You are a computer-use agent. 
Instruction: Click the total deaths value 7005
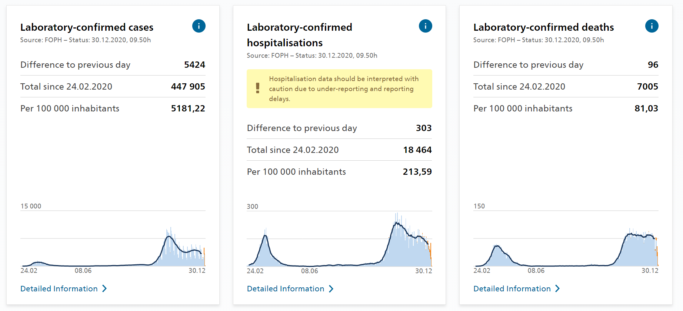click(647, 87)
